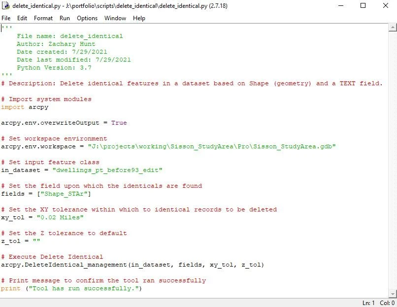This screenshot has height=307, width=397.
Task: Click the 'import arcpy' statement
Action: point(25,107)
